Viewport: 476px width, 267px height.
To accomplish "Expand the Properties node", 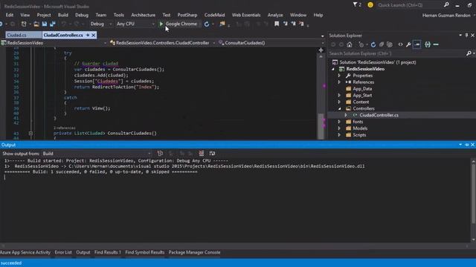I will tap(339, 76).
